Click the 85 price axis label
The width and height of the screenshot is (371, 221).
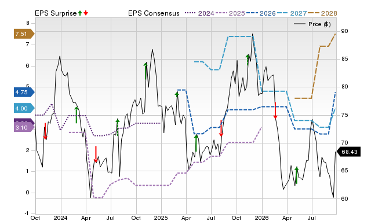[x=344, y=59]
